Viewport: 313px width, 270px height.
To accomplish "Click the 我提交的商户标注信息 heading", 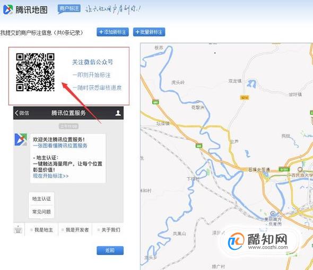I will (x=26, y=32).
